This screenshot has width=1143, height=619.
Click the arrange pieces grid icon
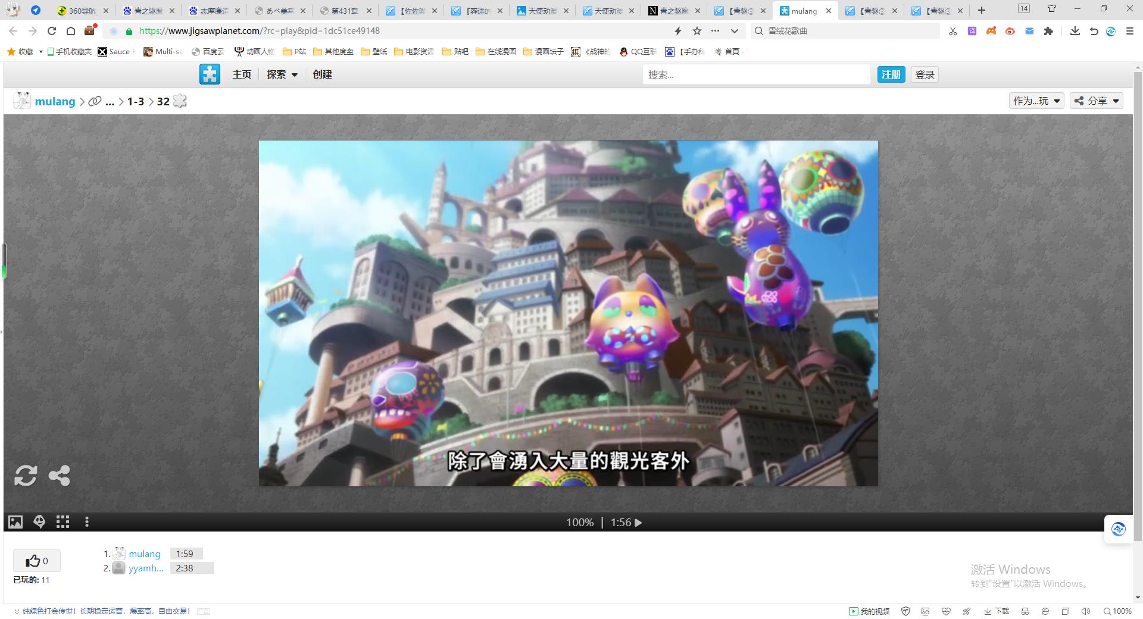point(63,522)
